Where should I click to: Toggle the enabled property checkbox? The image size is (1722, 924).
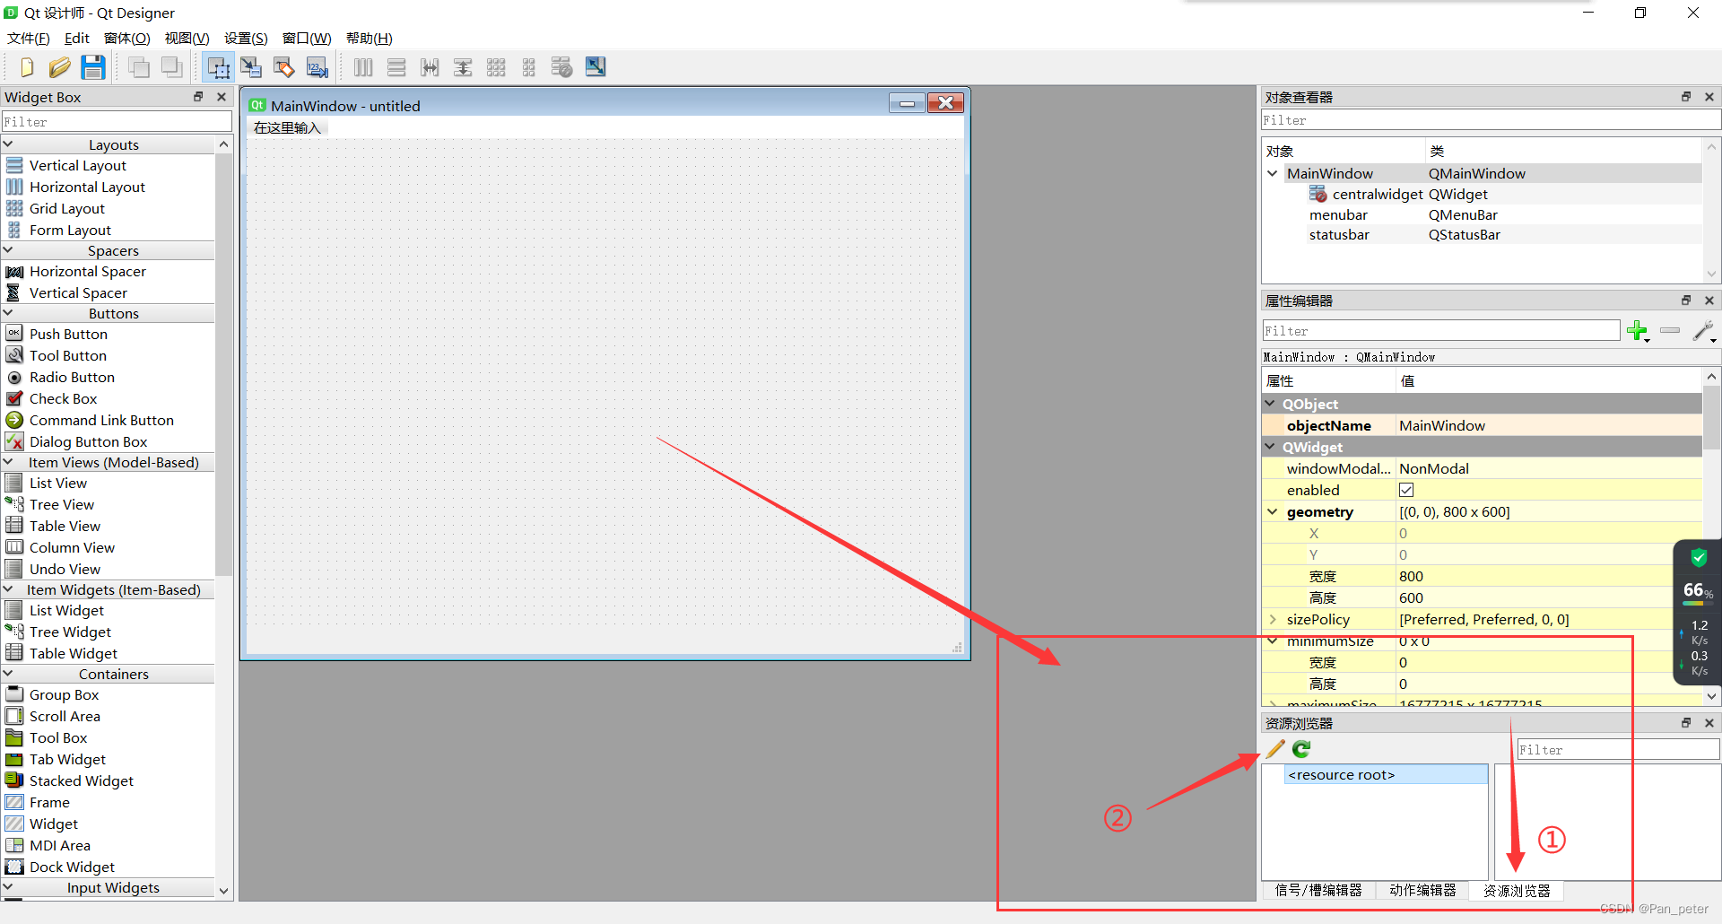click(1406, 490)
